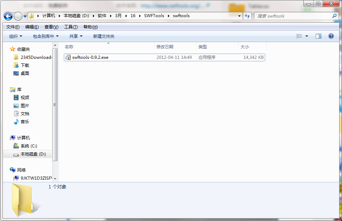Expand the address bar history dropdown arrow
This screenshot has height=221, width=342.
(239, 16)
